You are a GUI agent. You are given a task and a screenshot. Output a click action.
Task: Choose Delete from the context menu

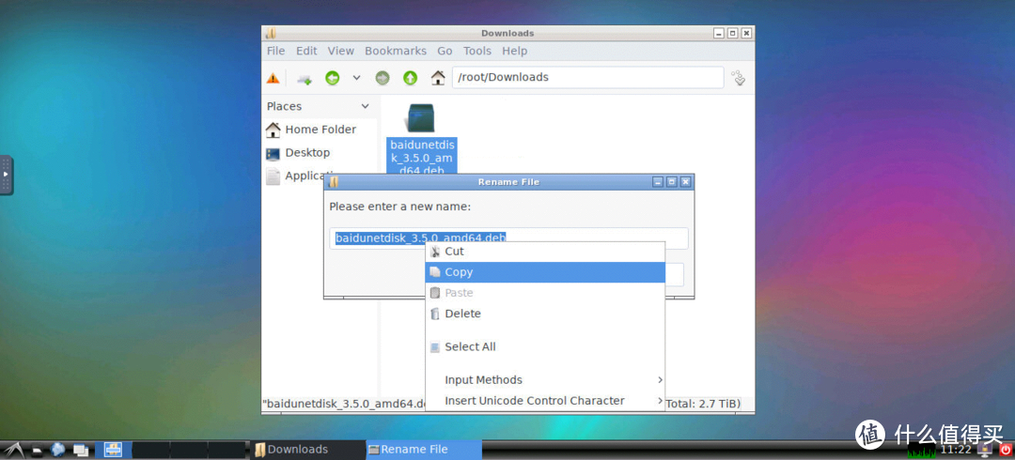(x=545, y=314)
